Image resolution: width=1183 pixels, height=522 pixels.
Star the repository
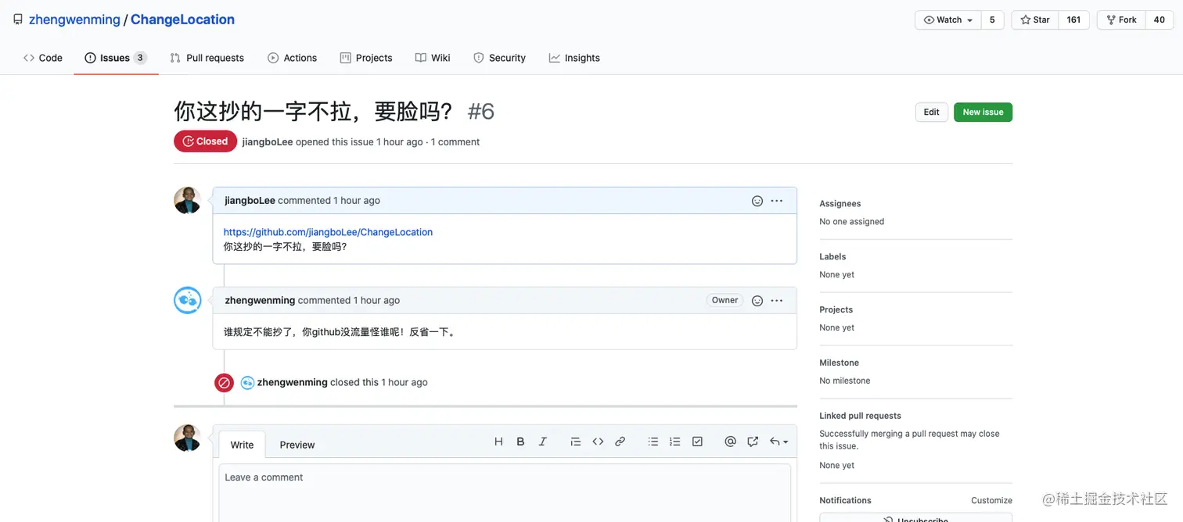[x=1035, y=20]
